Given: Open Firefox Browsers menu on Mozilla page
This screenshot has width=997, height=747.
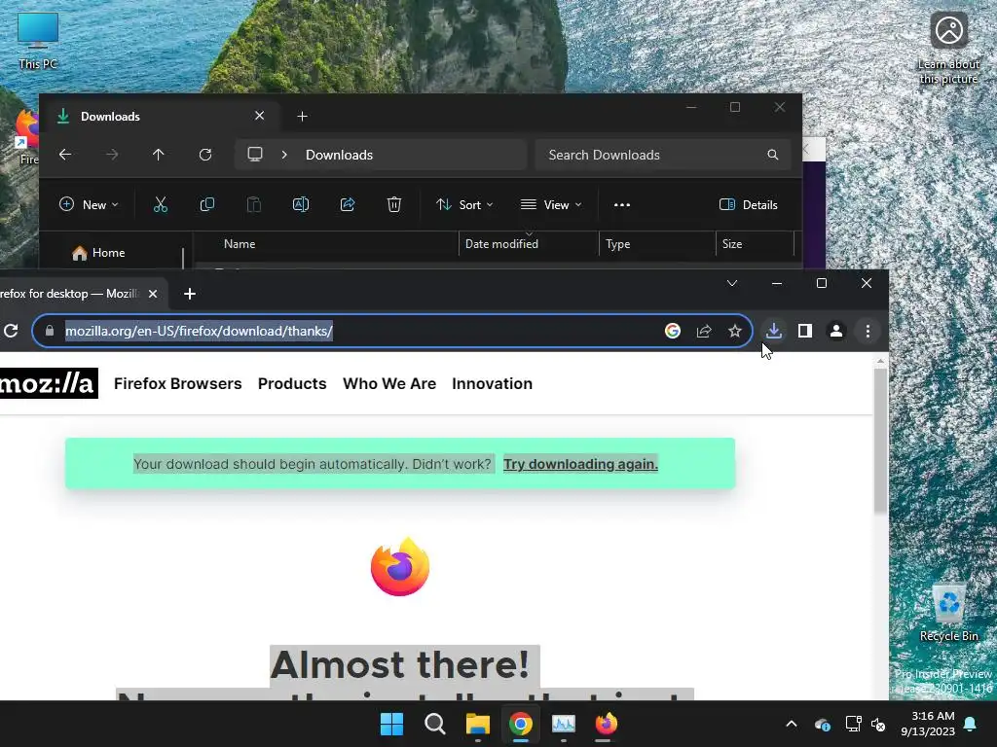Looking at the screenshot, I should tap(178, 383).
